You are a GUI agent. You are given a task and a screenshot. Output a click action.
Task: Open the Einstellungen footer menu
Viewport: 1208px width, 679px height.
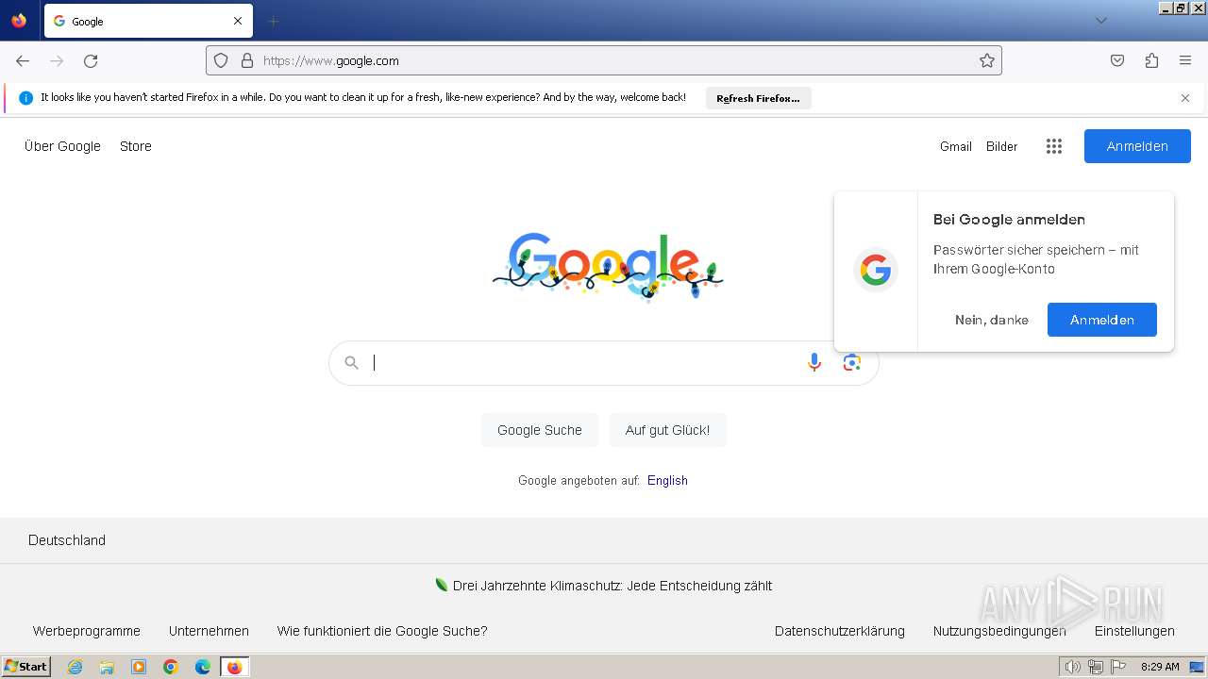point(1134,631)
